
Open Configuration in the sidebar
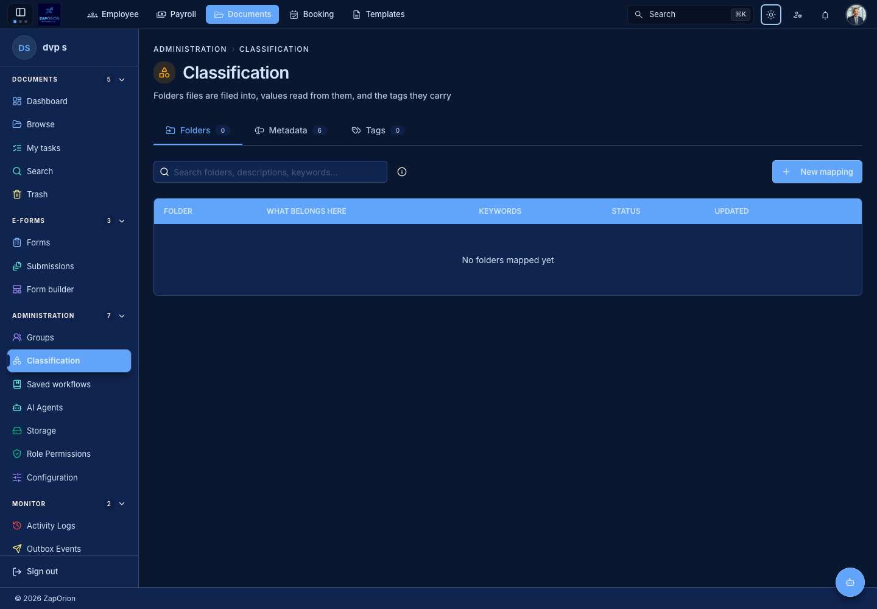click(x=69, y=477)
